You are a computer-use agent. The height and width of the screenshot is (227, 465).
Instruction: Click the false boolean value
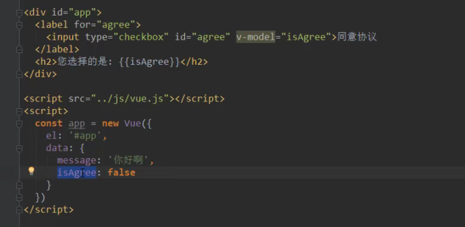[121, 173]
